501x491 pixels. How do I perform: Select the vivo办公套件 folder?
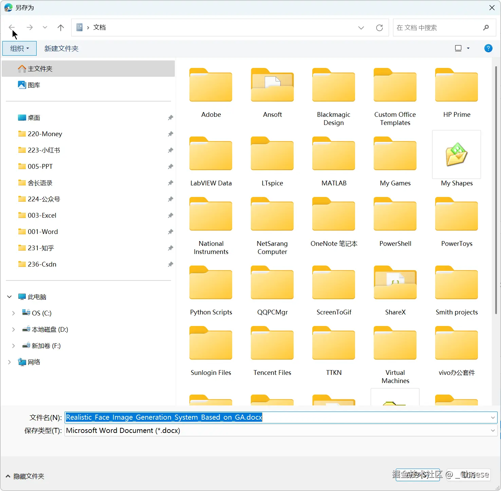tap(457, 351)
